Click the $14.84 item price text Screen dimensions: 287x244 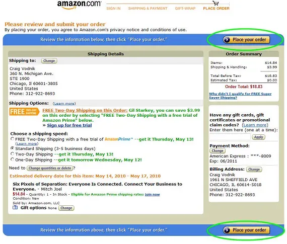point(19,194)
